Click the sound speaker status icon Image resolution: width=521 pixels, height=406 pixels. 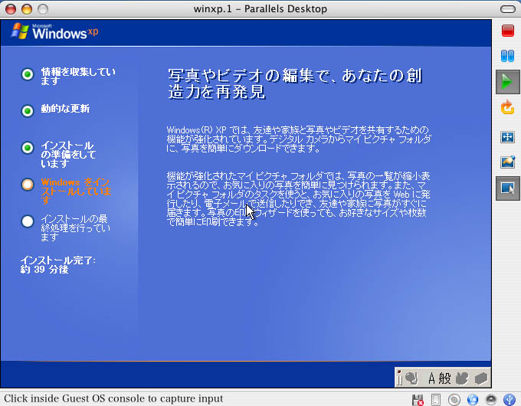[490, 399]
